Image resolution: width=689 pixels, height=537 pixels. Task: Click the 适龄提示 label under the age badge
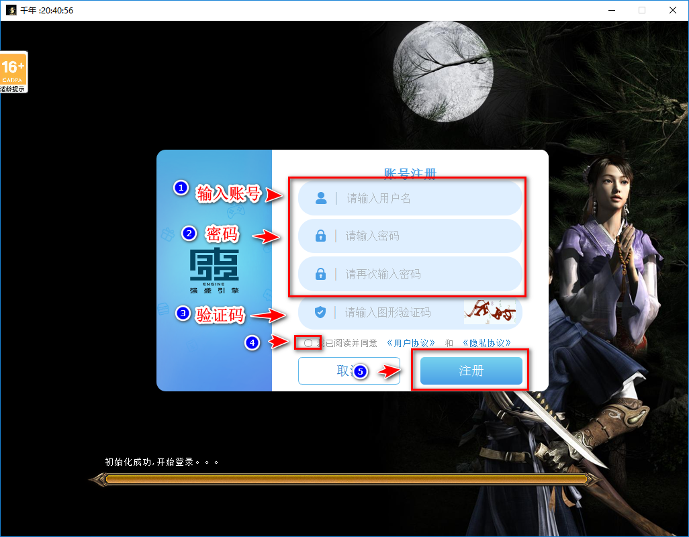13,89
